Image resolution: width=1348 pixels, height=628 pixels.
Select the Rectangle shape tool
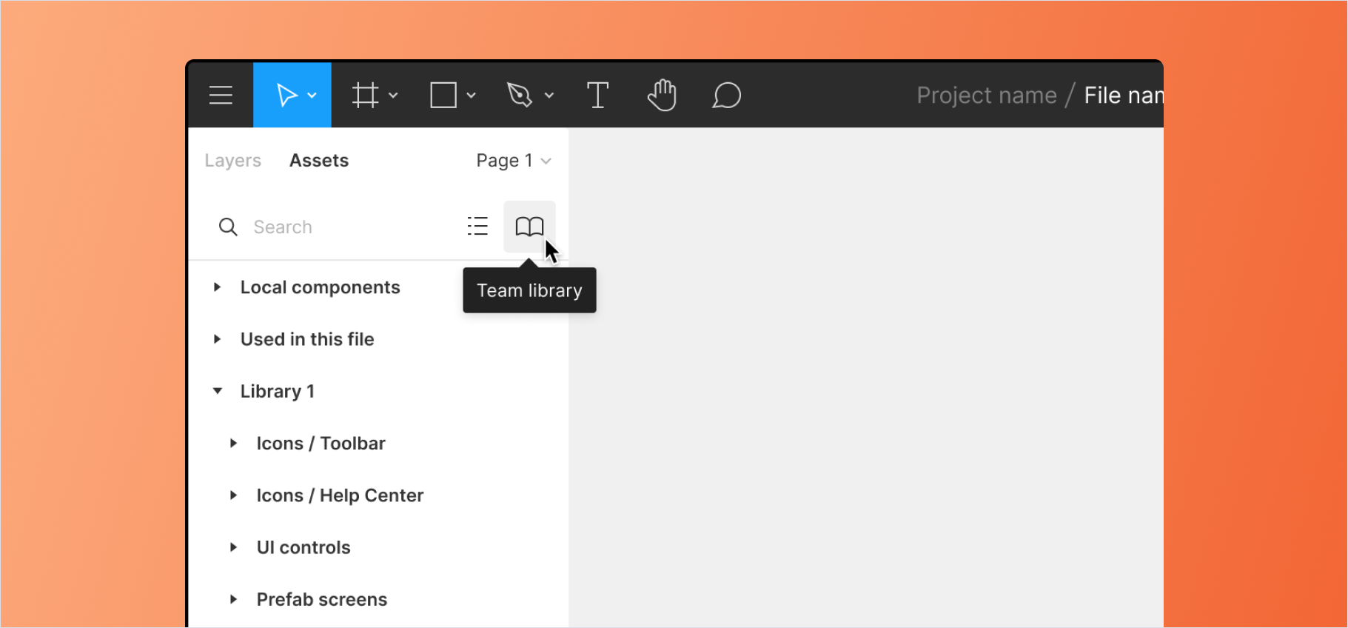pos(443,96)
